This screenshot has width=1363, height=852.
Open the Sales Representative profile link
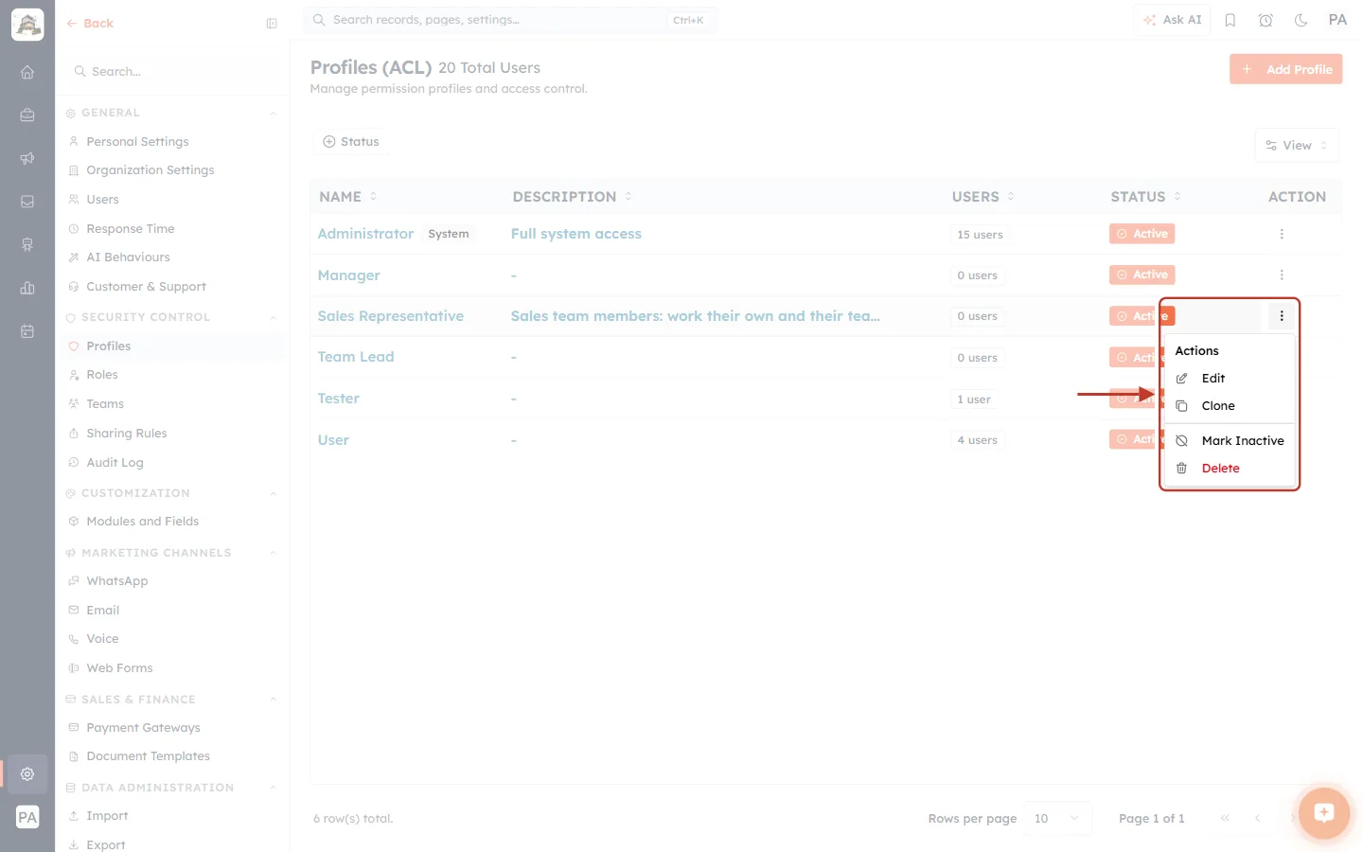(x=390, y=316)
